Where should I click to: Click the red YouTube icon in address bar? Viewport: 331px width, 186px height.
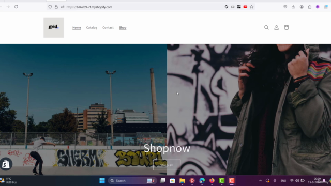pos(245,7)
